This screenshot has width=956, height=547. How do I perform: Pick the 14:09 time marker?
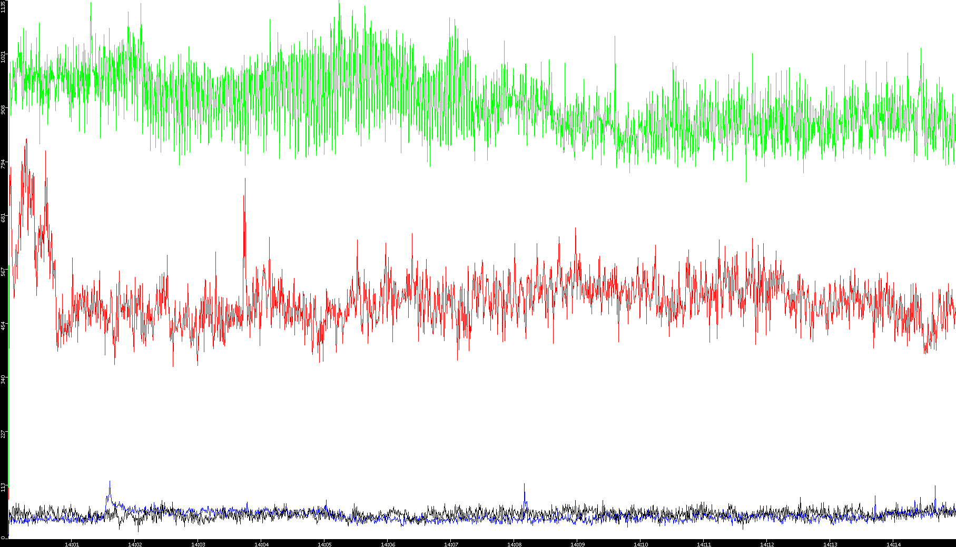pyautogui.click(x=577, y=544)
